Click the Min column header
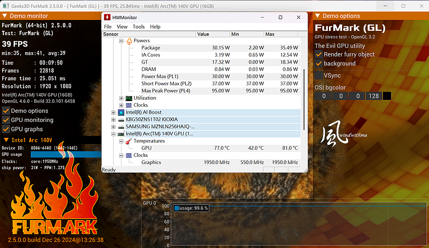 point(247,34)
